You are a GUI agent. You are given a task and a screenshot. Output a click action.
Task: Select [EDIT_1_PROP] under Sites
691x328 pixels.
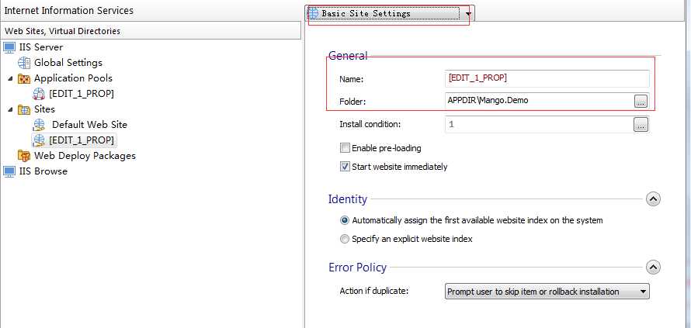[x=82, y=140]
